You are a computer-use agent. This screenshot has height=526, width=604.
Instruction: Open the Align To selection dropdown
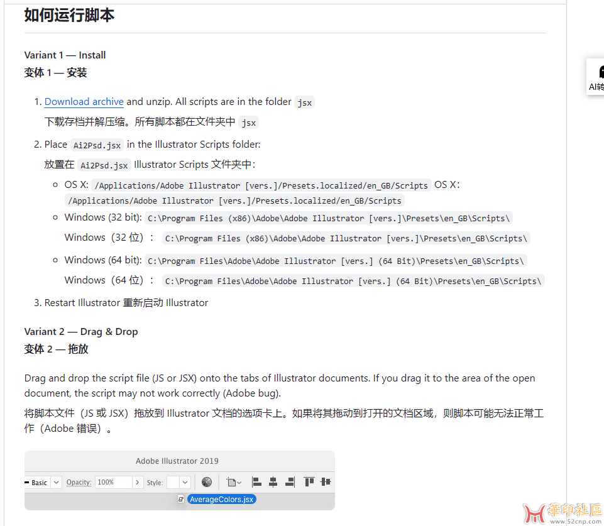[234, 483]
